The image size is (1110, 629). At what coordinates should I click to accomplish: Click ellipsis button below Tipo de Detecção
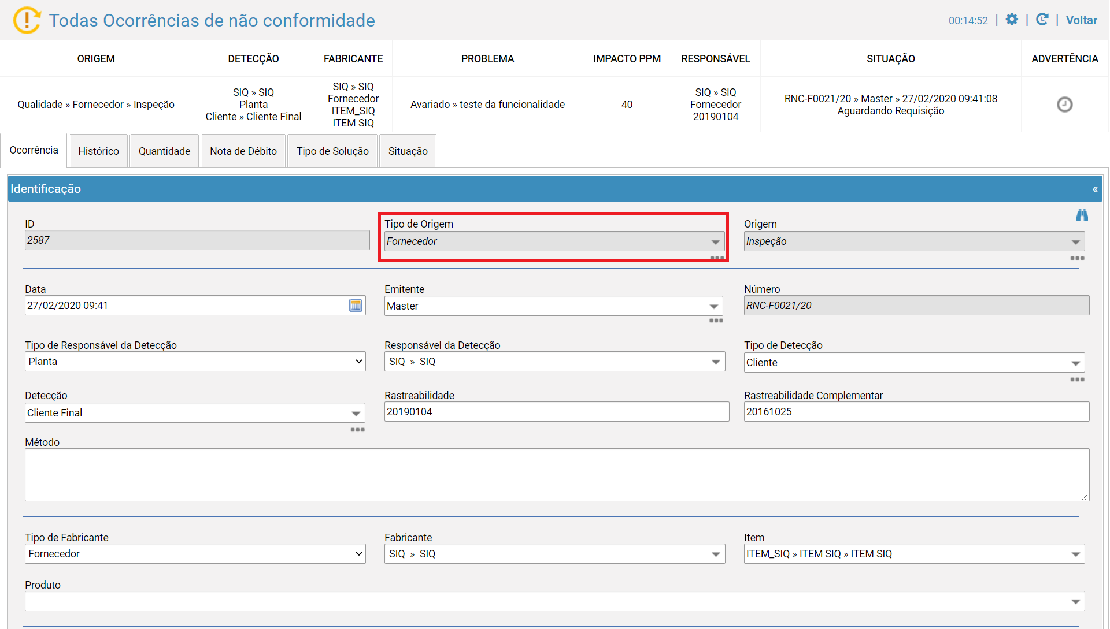[1077, 379]
